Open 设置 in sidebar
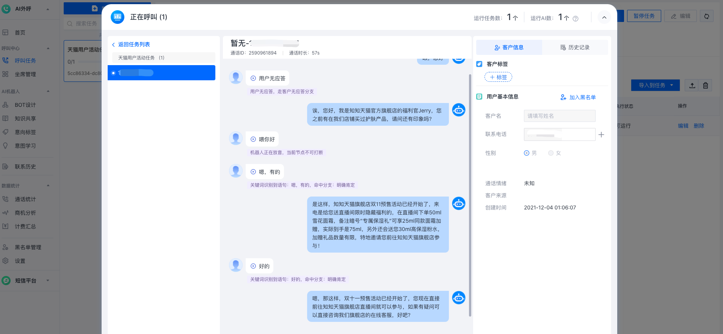 coord(20,261)
